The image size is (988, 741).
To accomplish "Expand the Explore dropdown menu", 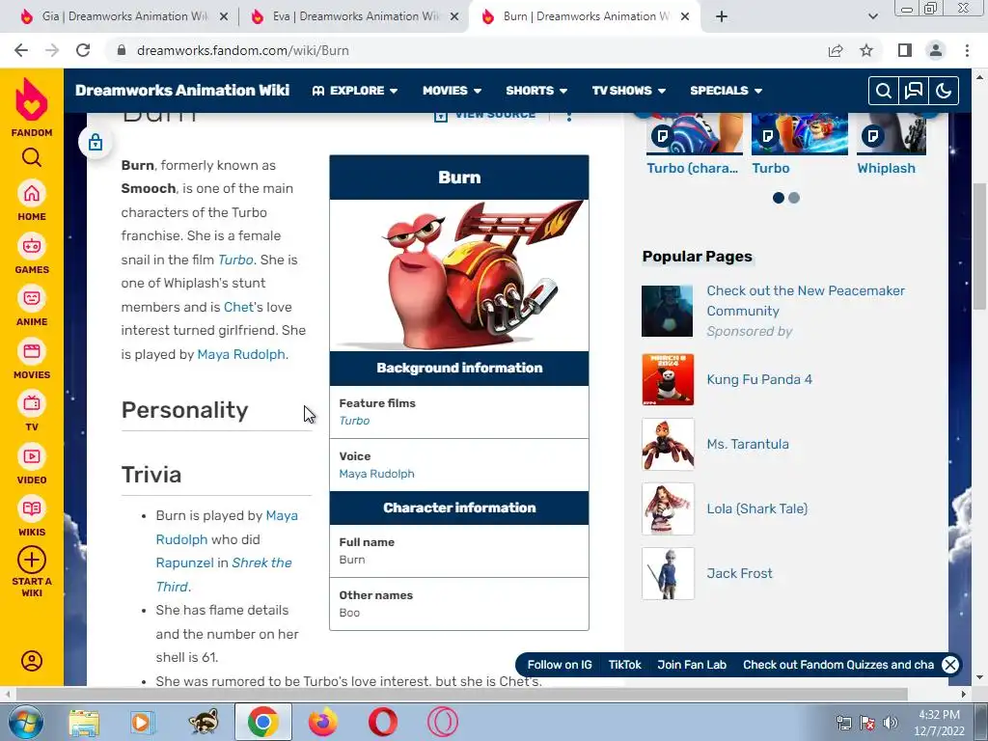I will (x=355, y=91).
